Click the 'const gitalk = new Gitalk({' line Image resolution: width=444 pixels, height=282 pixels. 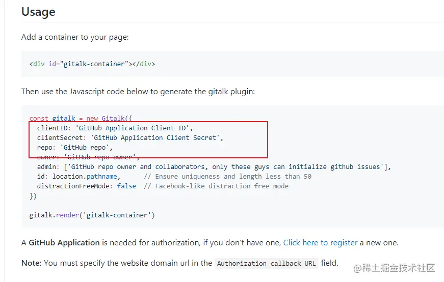pos(81,118)
